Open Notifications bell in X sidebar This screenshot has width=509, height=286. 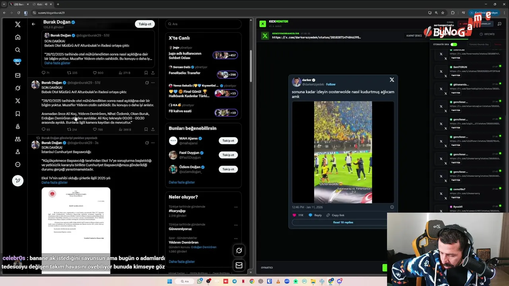pos(17,62)
